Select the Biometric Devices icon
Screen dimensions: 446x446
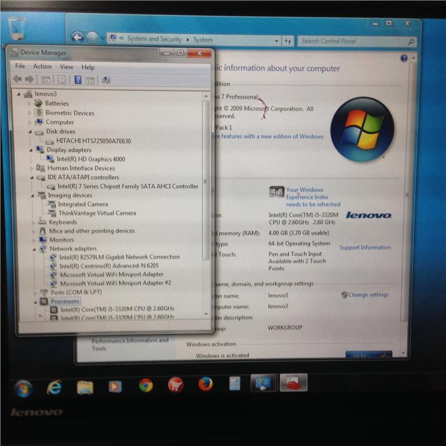[x=39, y=113]
